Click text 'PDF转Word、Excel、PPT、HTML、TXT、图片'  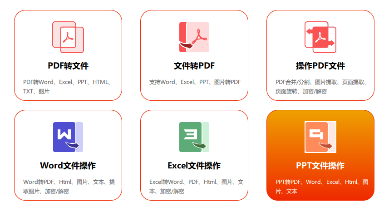(x=67, y=87)
